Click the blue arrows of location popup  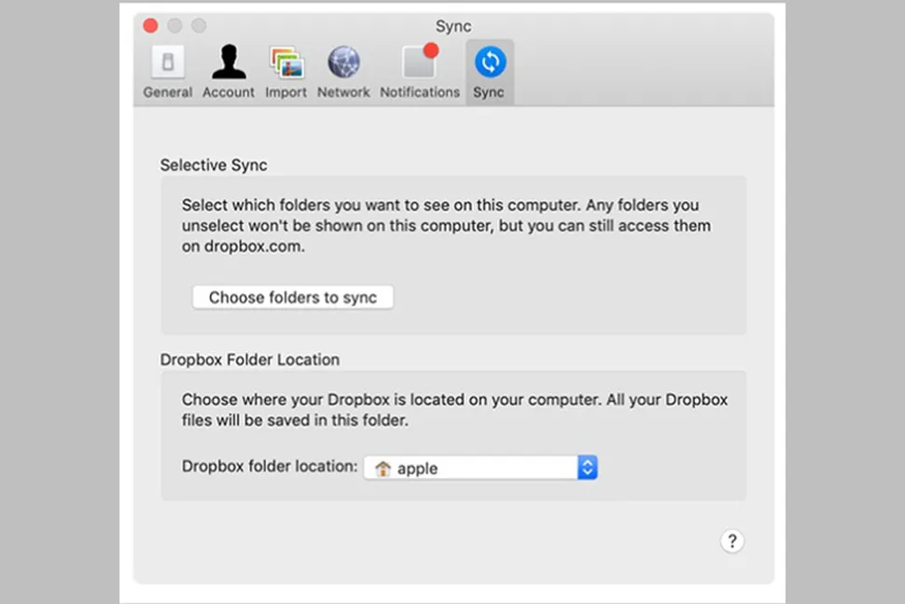[587, 469]
